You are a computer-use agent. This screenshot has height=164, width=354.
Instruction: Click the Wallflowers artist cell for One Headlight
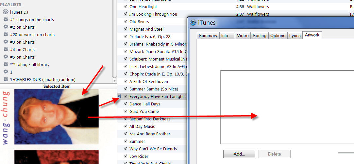[x=258, y=7]
